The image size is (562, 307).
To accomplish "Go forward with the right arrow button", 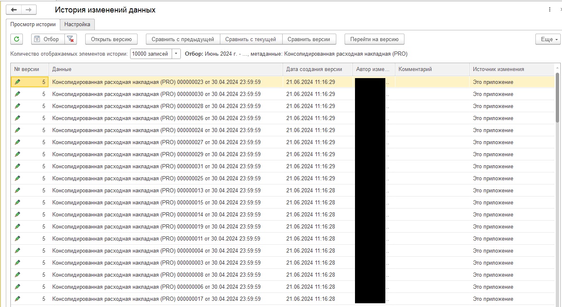I will pyautogui.click(x=29, y=10).
